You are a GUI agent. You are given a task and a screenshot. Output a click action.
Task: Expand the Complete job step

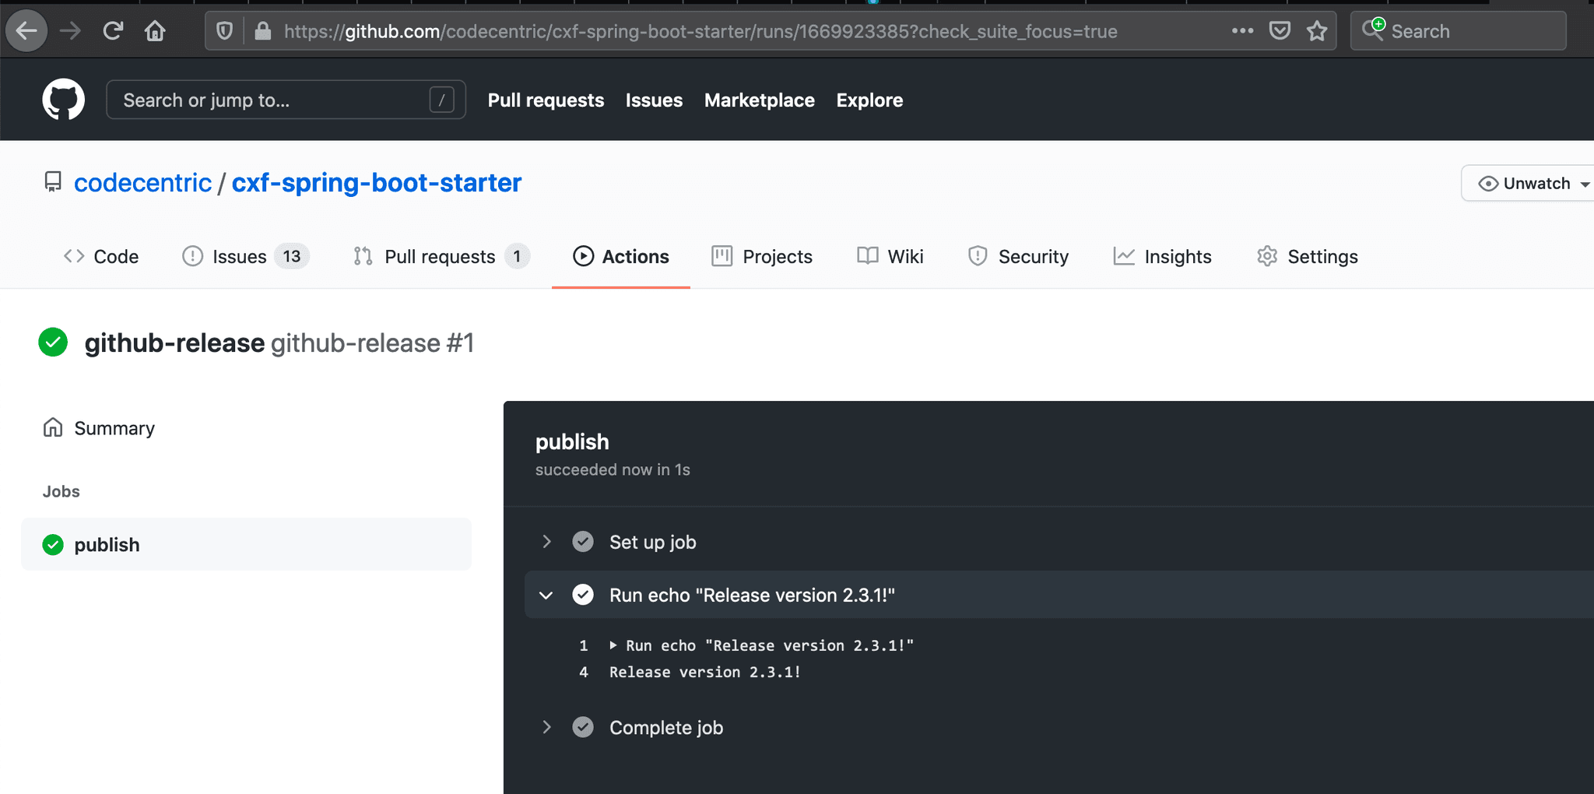click(x=546, y=727)
